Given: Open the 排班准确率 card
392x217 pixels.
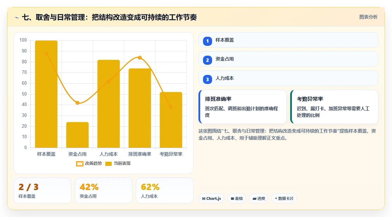Looking at the screenshot, I should (242, 107).
